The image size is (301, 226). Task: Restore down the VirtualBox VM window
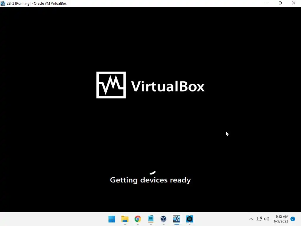(280, 3)
